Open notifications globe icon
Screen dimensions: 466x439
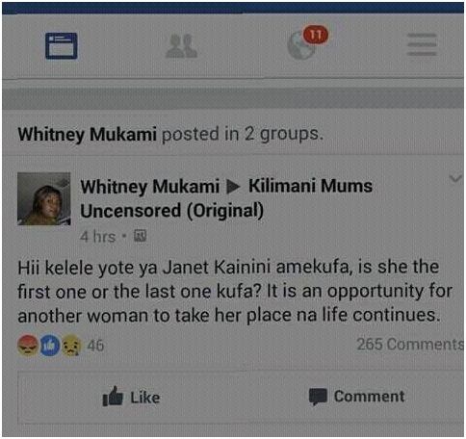click(300, 47)
